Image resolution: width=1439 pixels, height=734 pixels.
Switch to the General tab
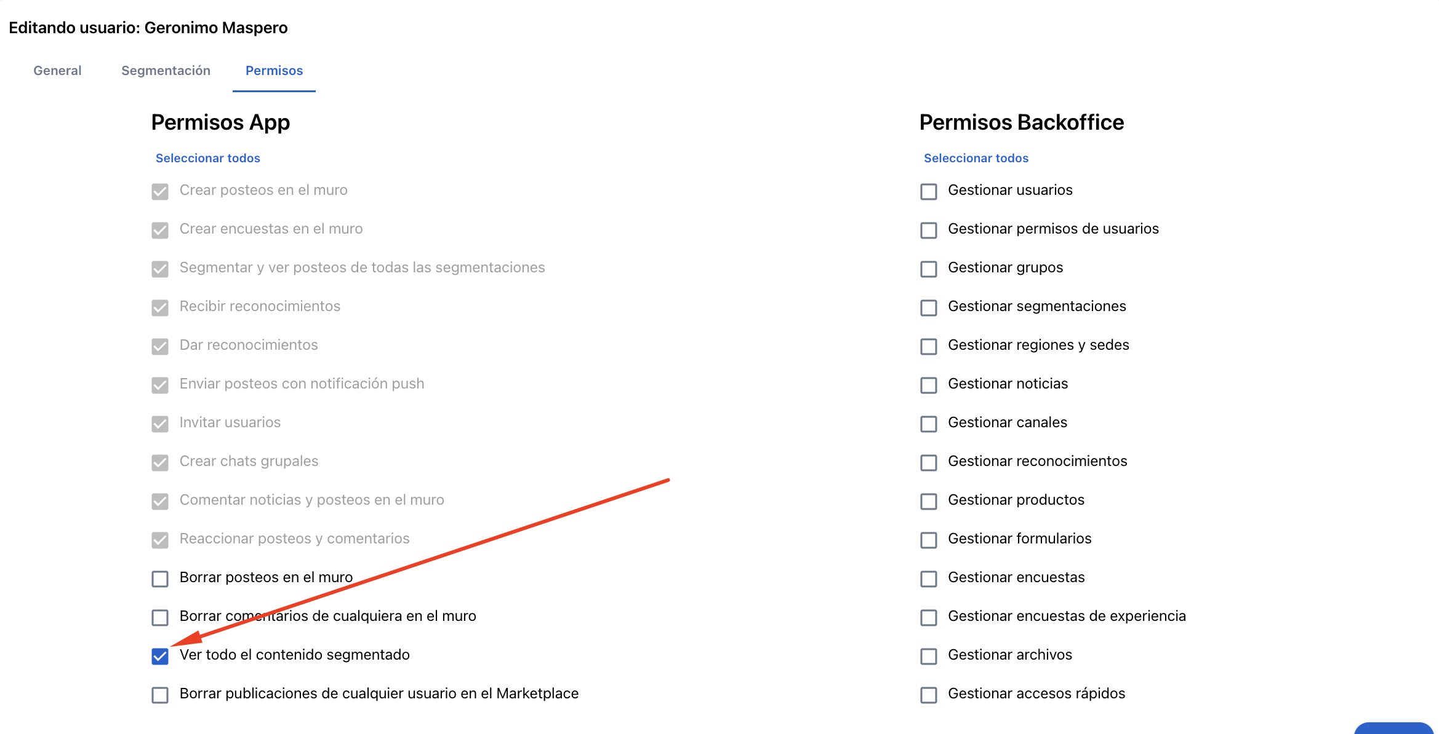tap(57, 71)
